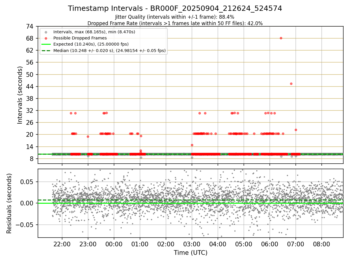Click the x-axis tick label '04:00'
The width and height of the screenshot is (350, 263).
pos(218,244)
